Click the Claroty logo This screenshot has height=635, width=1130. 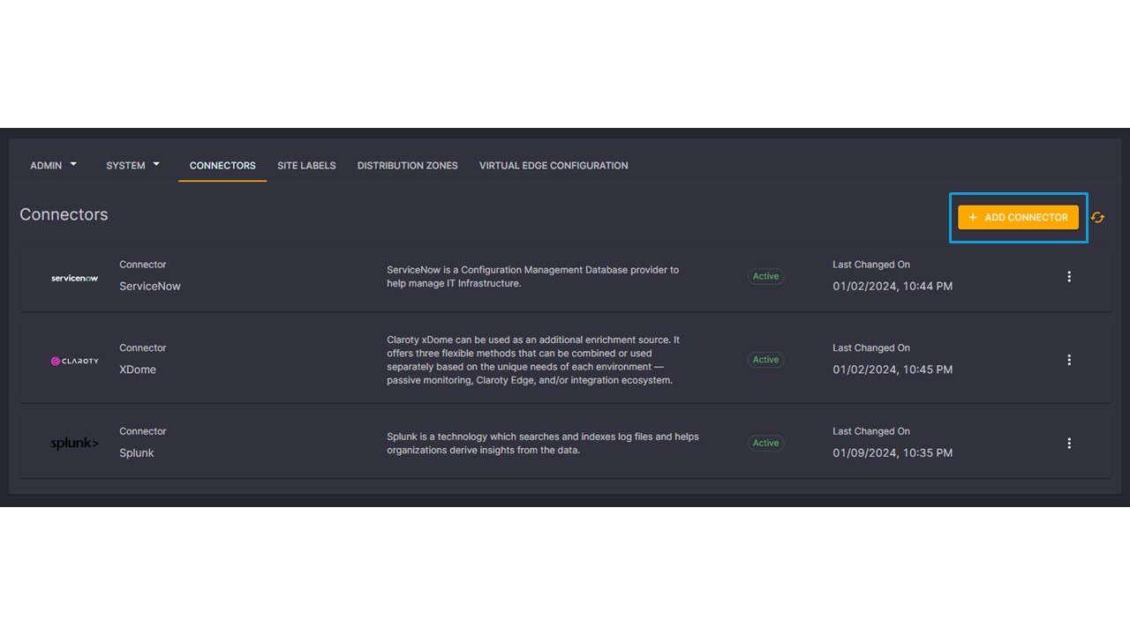[74, 361]
